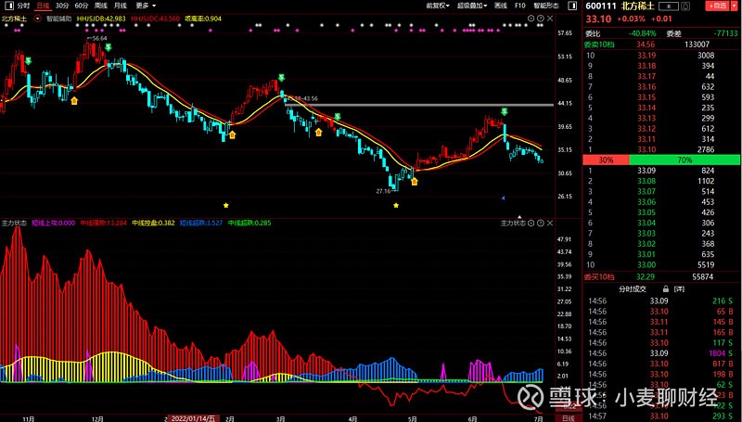Click the 2022/01/14 date marker on timeline
Screen dimensions: 742x422
192,417
